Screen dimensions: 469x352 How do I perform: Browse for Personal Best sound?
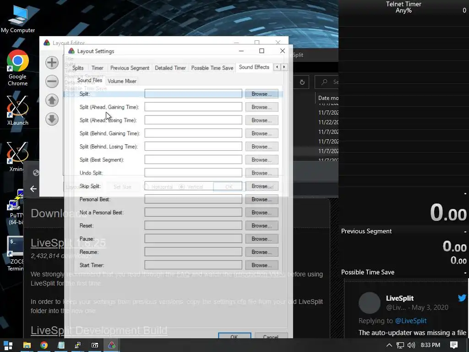pos(262,199)
